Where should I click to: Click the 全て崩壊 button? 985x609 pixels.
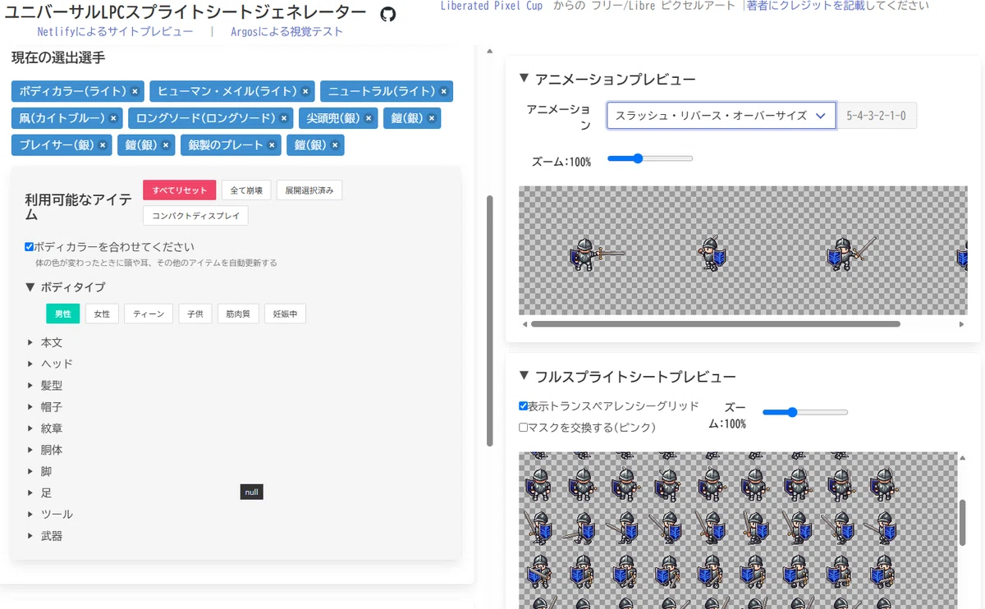246,190
